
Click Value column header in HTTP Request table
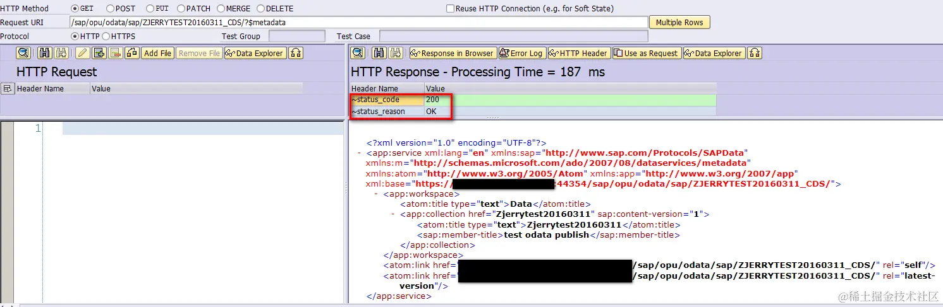tap(196, 89)
